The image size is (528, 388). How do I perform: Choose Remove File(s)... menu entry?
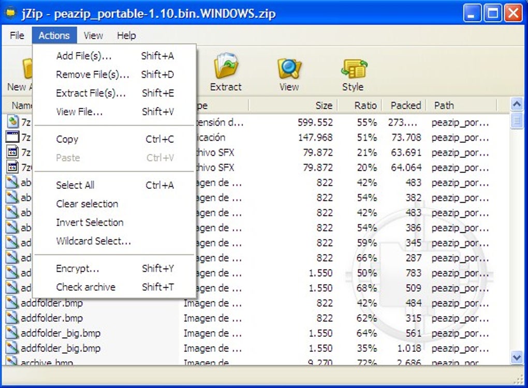114,74
